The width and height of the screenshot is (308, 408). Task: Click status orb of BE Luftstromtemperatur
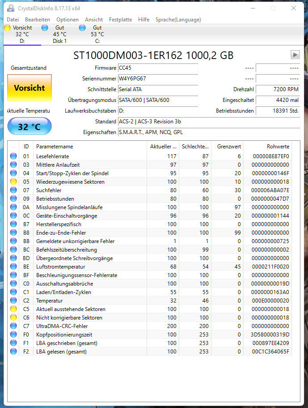point(13,266)
